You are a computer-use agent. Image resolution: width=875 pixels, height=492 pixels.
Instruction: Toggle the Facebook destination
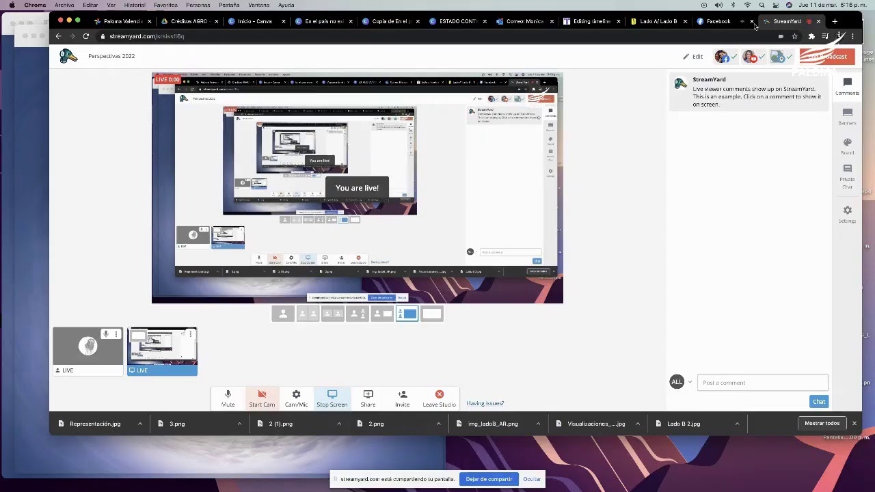coord(725,57)
